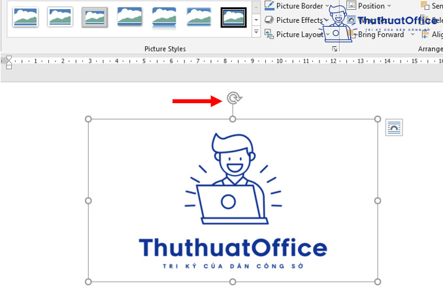This screenshot has height=307, width=443.
Task: Click the Left Indent square ruler marker
Action: (8, 67)
